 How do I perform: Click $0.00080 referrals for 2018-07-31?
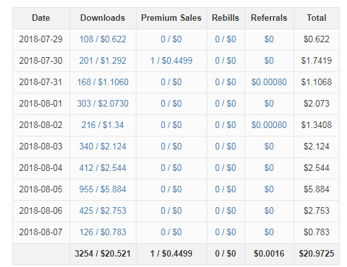[269, 82]
